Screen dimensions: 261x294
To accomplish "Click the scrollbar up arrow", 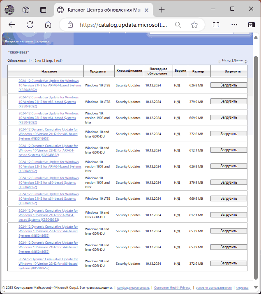I will 256,37.
